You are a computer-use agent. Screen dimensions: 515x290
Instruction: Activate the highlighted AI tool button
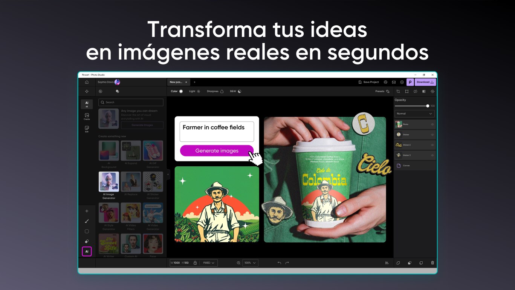tap(87, 252)
